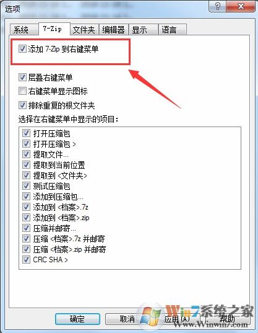This screenshot has height=333, width=258.
Task: Uncheck 提取到当前位置 item
Action: click(26, 165)
